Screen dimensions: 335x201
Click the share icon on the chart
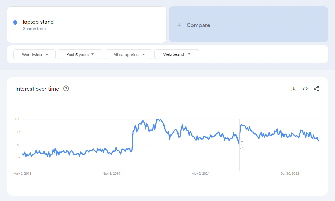(x=316, y=89)
